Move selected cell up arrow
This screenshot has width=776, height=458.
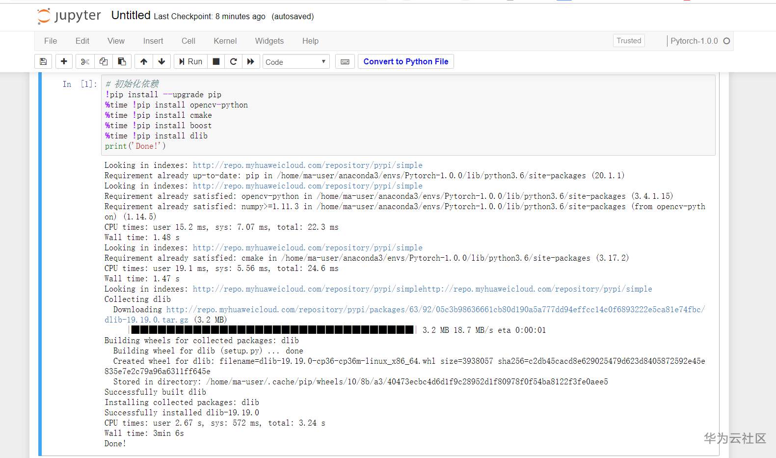[144, 61]
